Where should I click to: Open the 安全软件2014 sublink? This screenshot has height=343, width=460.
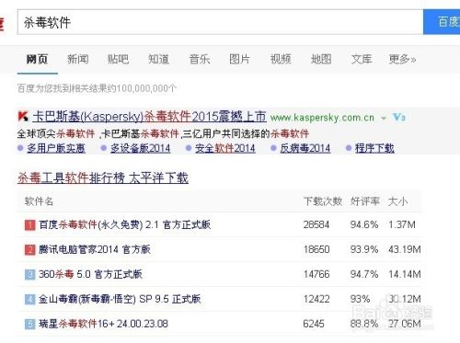(225, 148)
